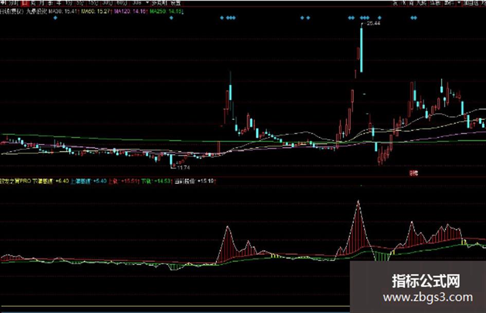Open the dropdown arrow left of 加自选

click(x=459, y=3)
